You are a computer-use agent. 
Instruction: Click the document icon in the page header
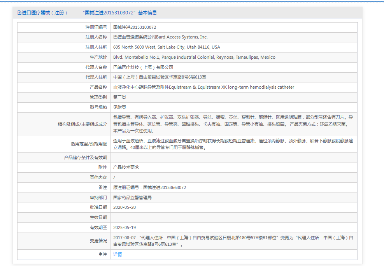(19, 13)
